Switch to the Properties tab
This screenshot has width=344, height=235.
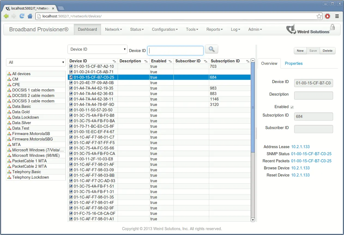294,63
